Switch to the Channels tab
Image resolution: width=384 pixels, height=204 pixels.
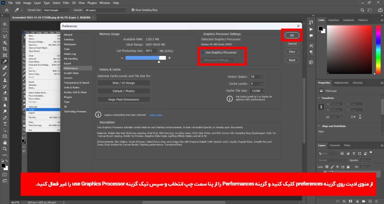tap(334, 145)
